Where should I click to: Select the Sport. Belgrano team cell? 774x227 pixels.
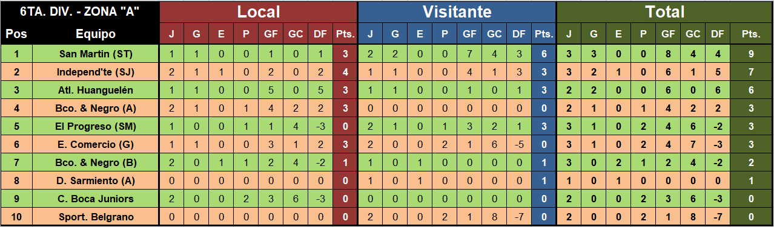click(x=96, y=217)
